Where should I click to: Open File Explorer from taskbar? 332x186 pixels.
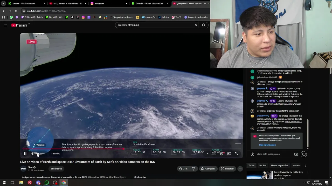(x=21, y=183)
